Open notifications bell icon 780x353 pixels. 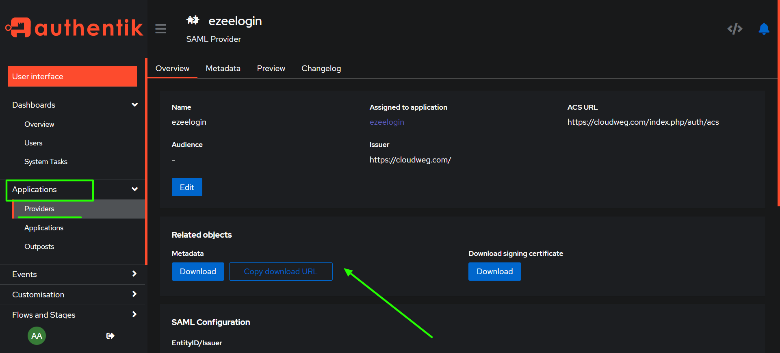pyautogui.click(x=764, y=29)
